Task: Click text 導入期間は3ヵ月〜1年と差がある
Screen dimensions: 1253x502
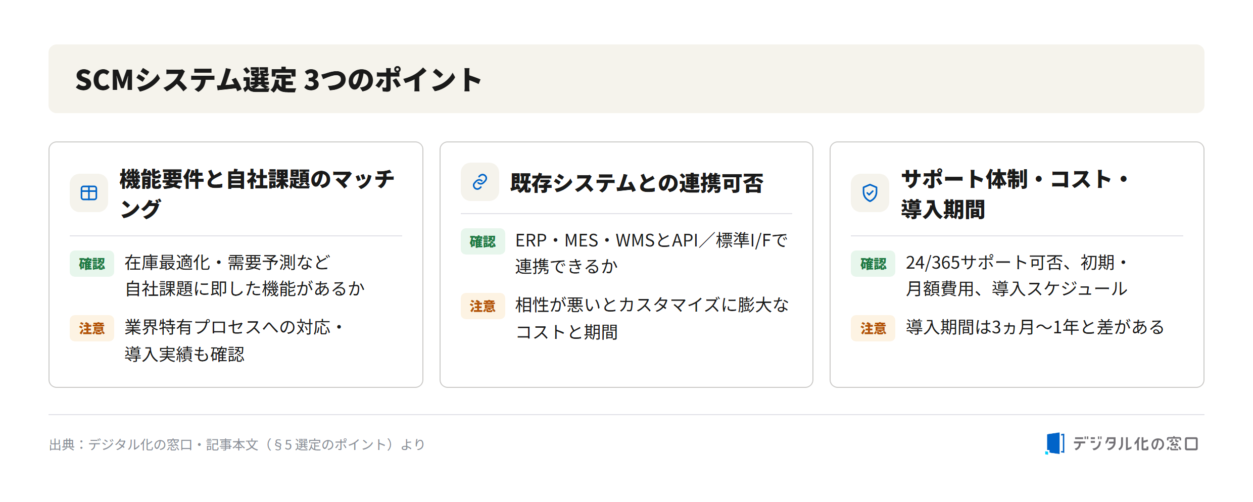Action: 1035,327
